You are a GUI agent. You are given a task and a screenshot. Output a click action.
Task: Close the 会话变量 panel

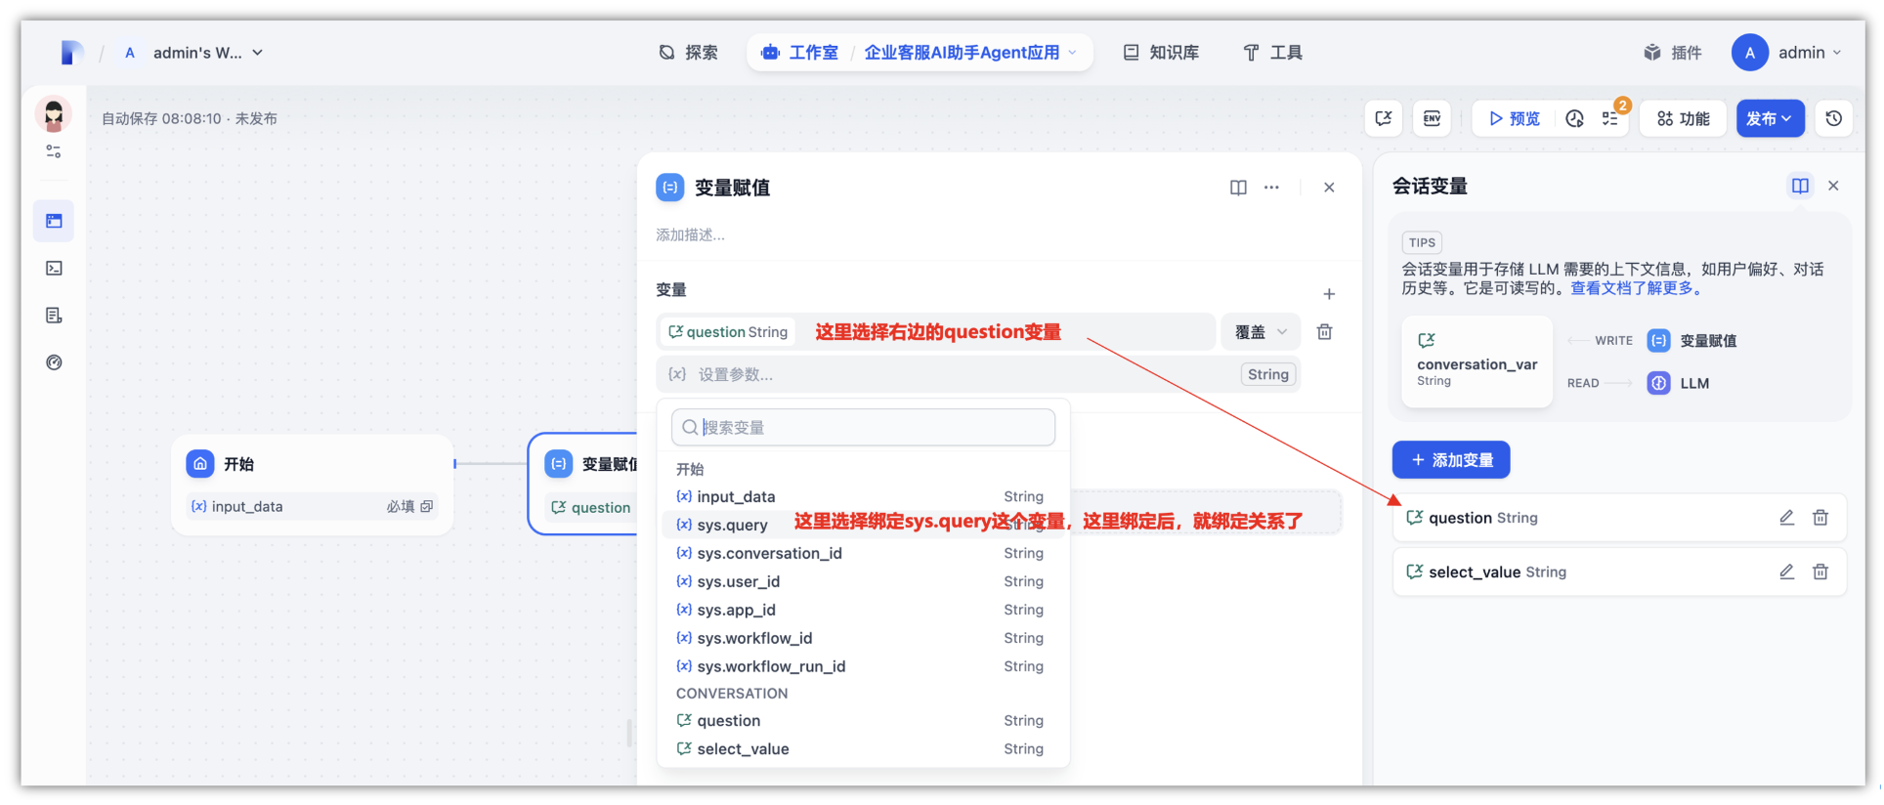(x=1833, y=186)
